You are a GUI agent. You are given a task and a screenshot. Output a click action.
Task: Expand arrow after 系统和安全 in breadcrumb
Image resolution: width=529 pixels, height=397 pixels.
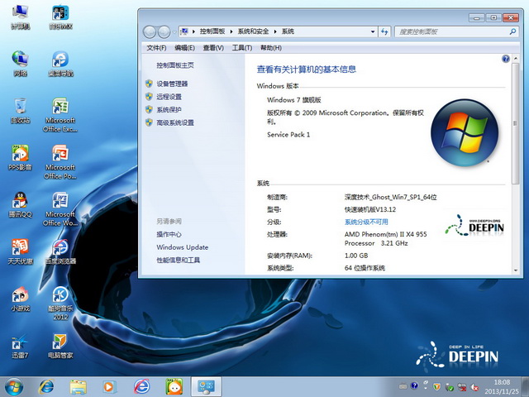[275, 31]
